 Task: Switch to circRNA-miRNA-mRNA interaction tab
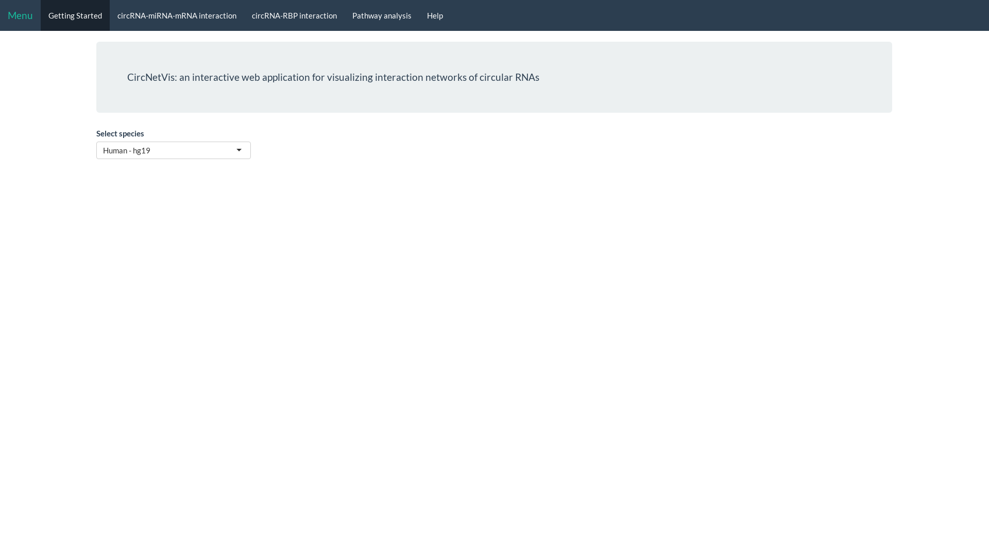tap(177, 15)
